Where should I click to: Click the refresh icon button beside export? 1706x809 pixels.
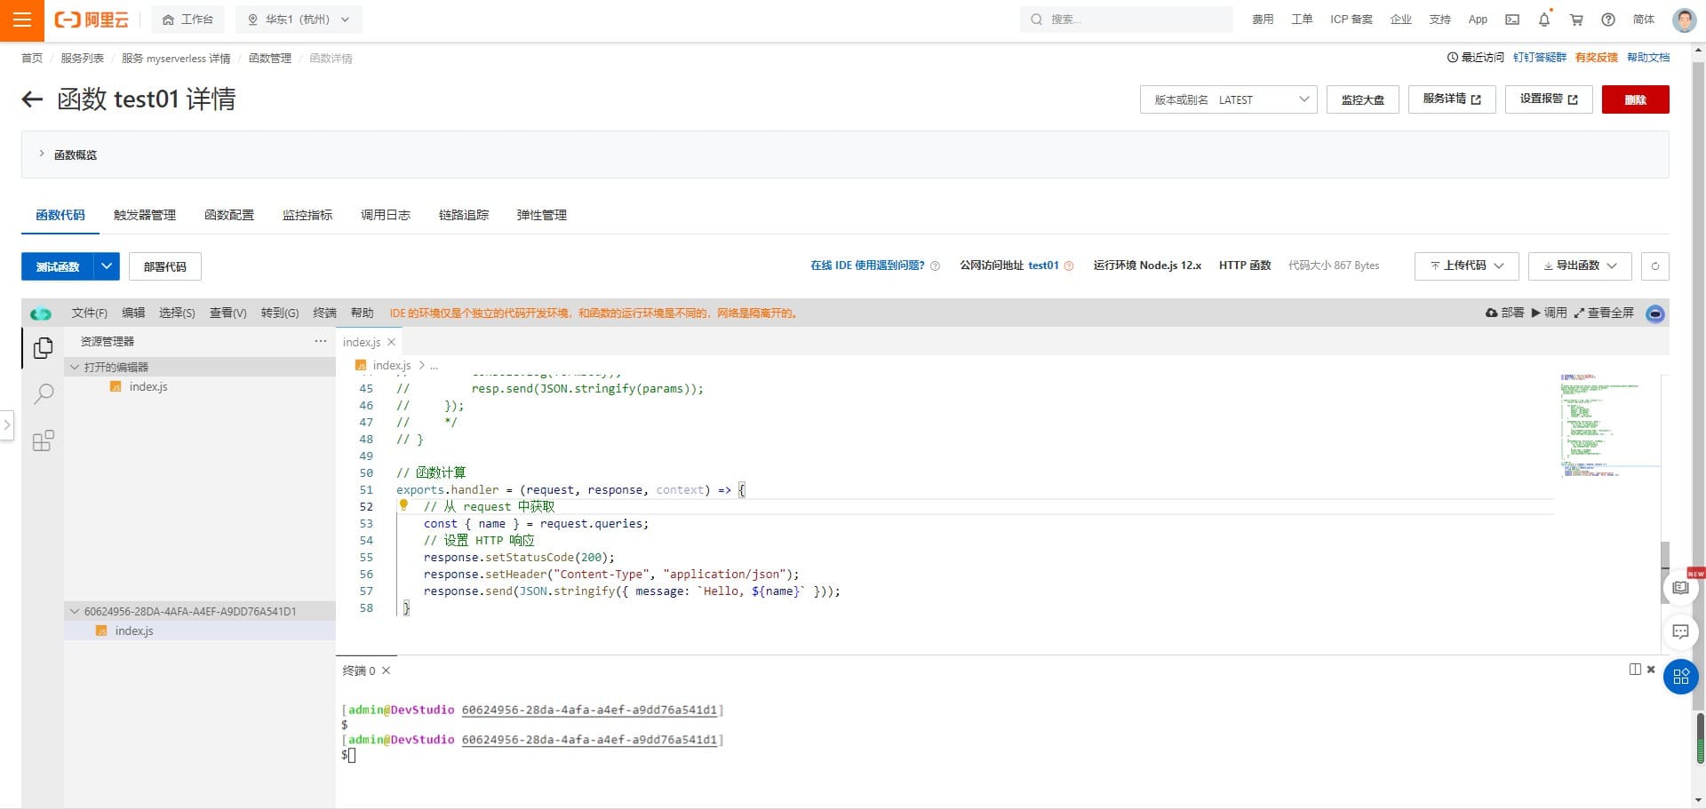click(1654, 266)
